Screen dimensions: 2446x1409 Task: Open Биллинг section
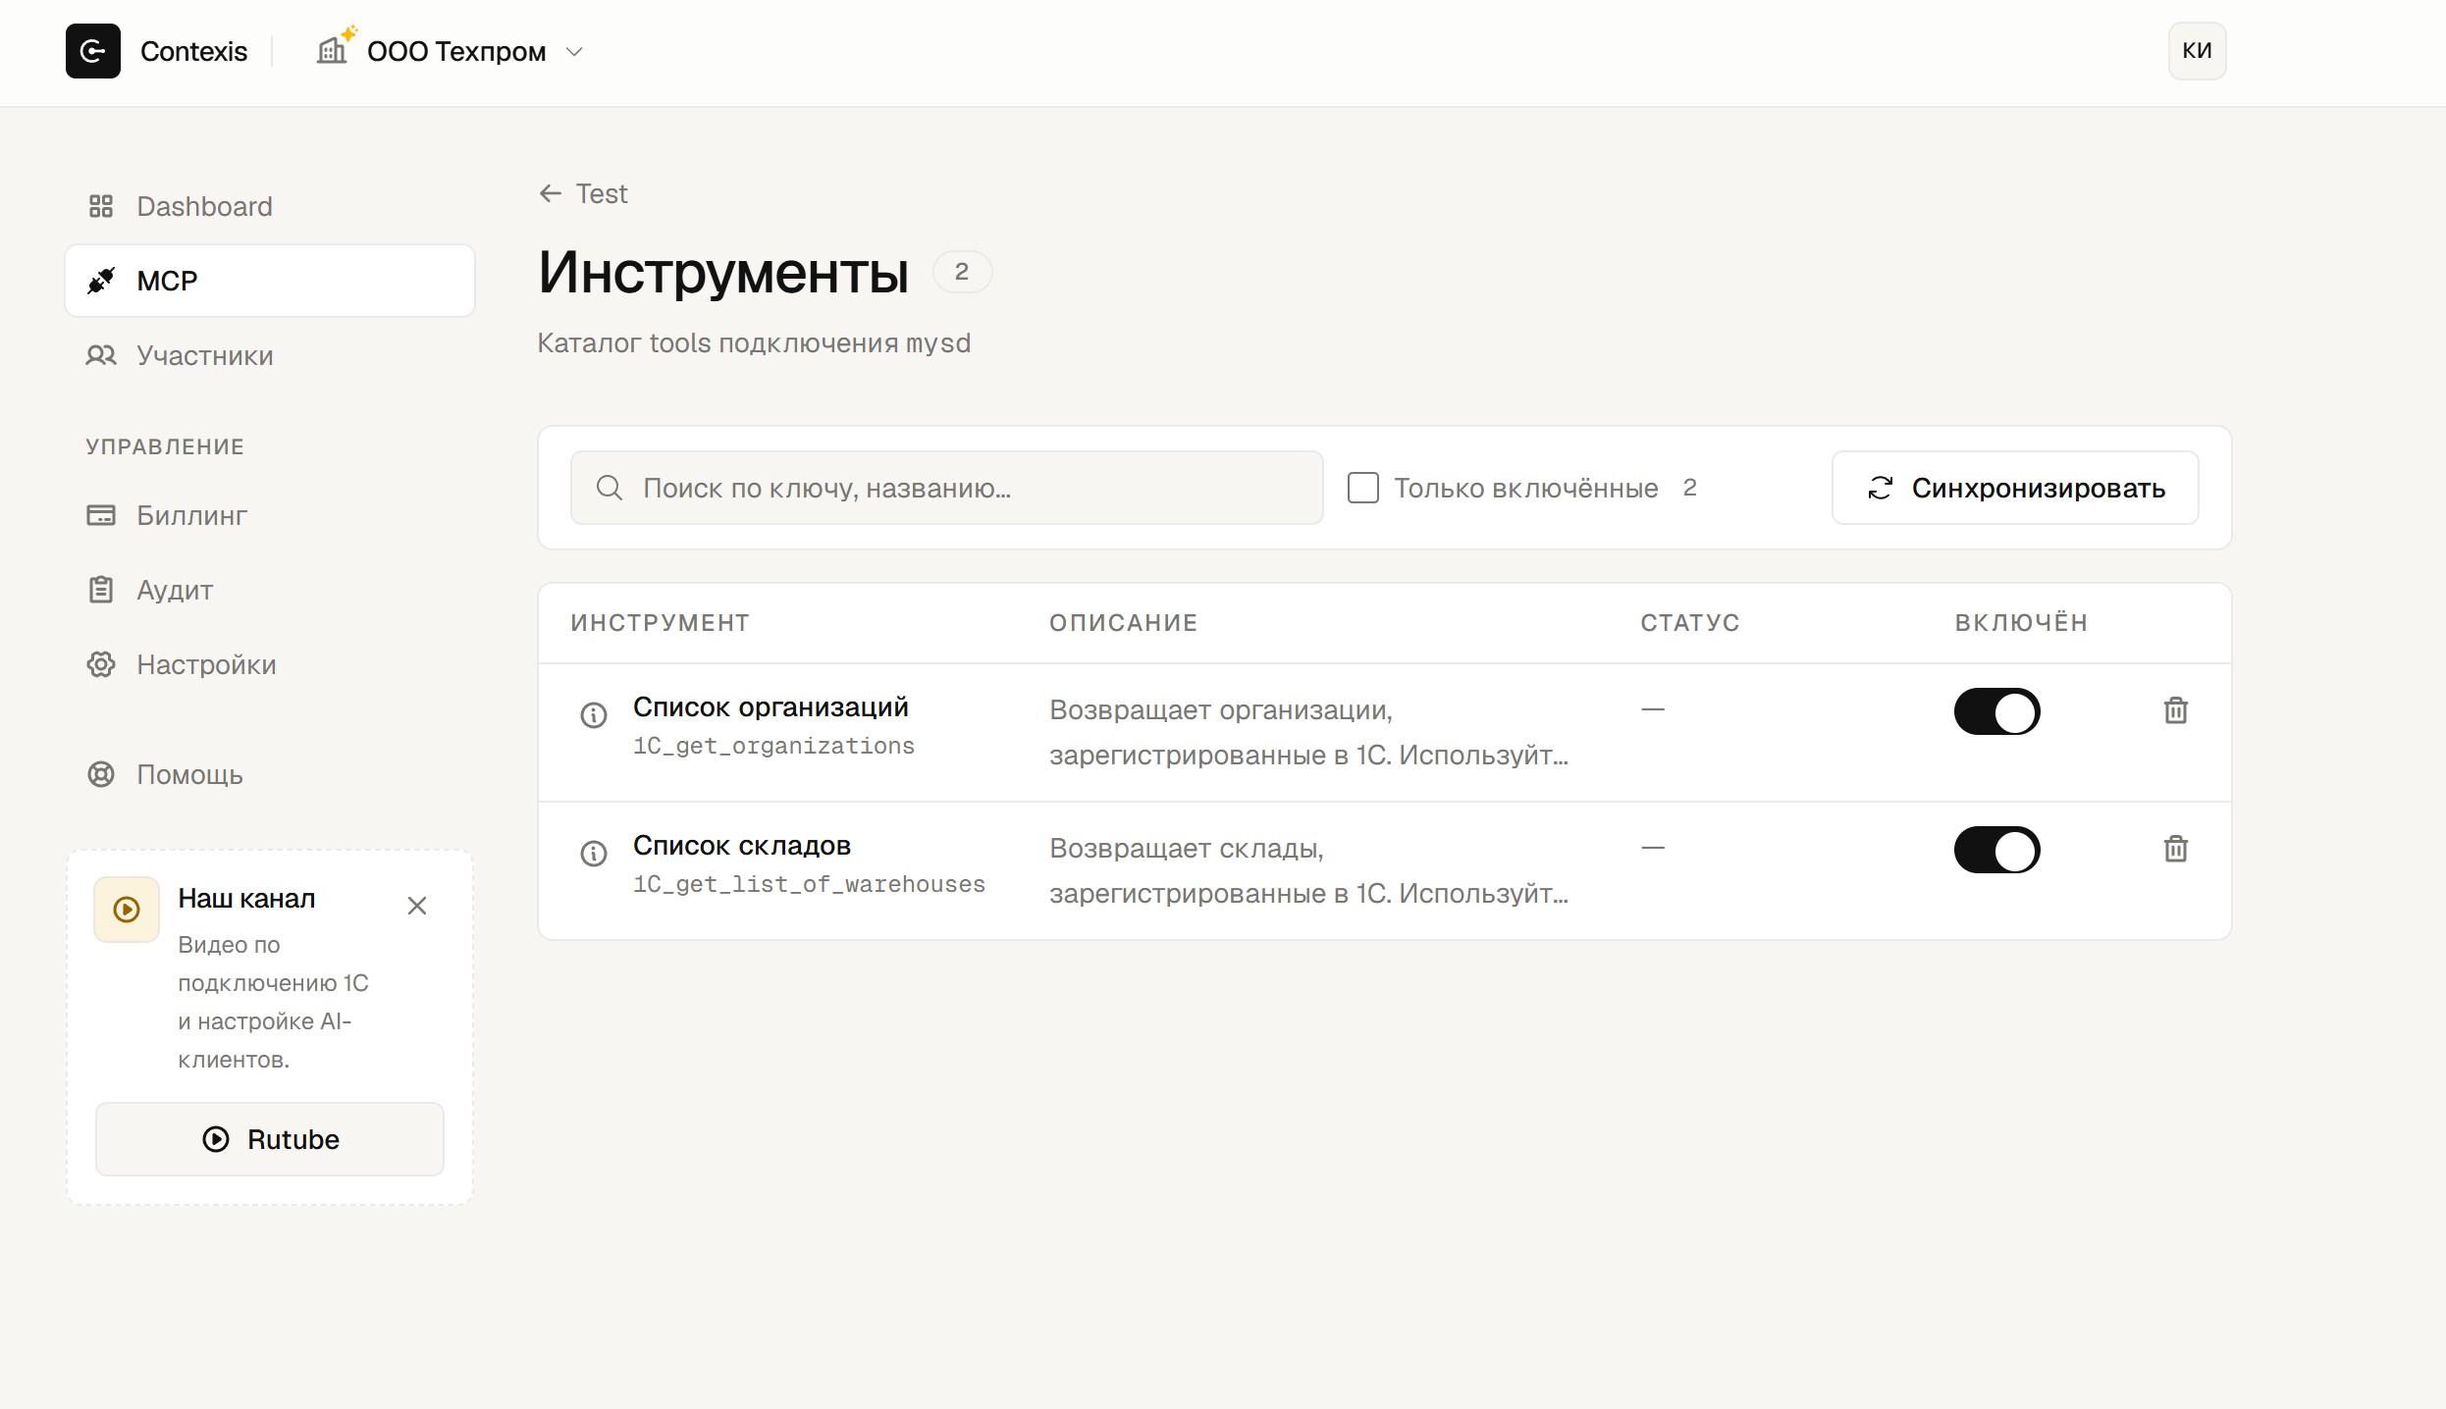pyautogui.click(x=270, y=515)
